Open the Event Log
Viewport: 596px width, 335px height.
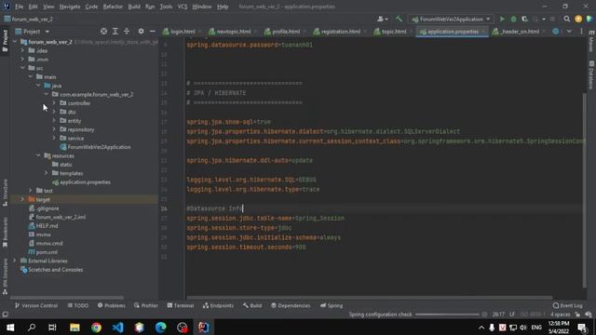click(568, 305)
